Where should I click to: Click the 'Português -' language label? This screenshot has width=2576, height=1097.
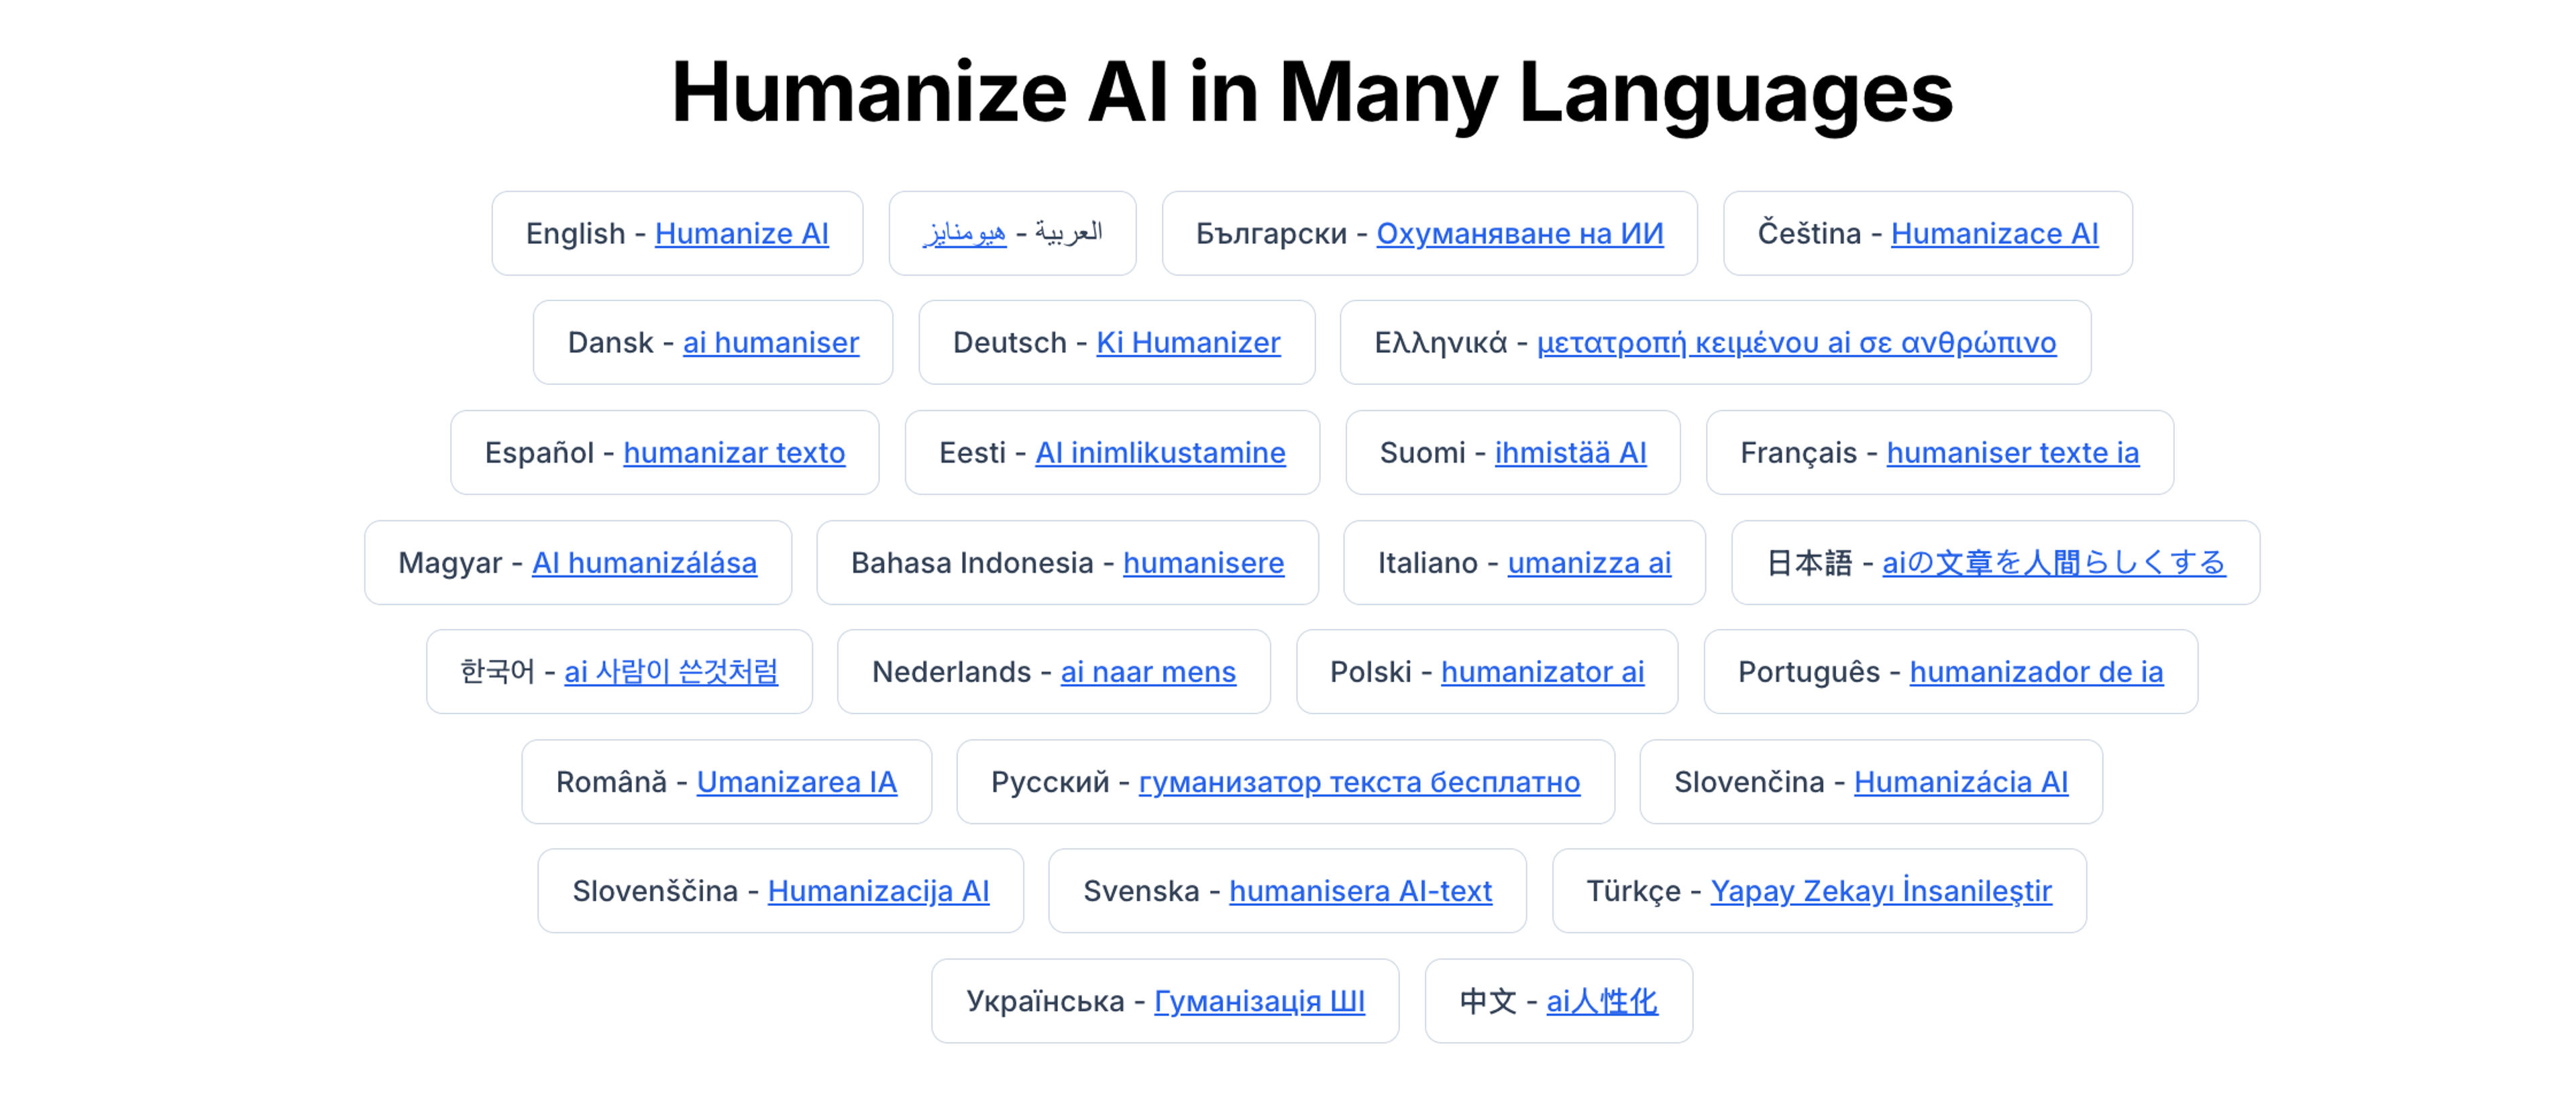[x=1819, y=672]
